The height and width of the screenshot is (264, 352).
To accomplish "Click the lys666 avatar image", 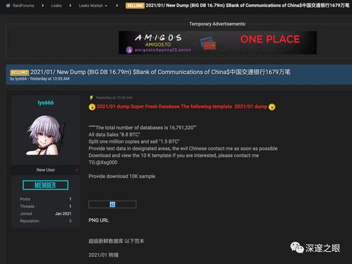I will (x=45, y=135).
